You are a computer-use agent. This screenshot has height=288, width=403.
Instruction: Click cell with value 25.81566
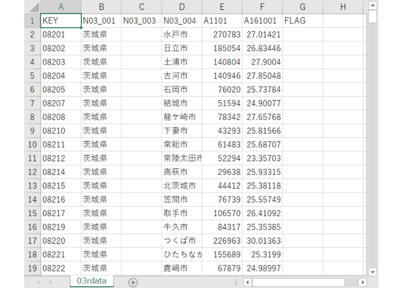tap(262, 130)
